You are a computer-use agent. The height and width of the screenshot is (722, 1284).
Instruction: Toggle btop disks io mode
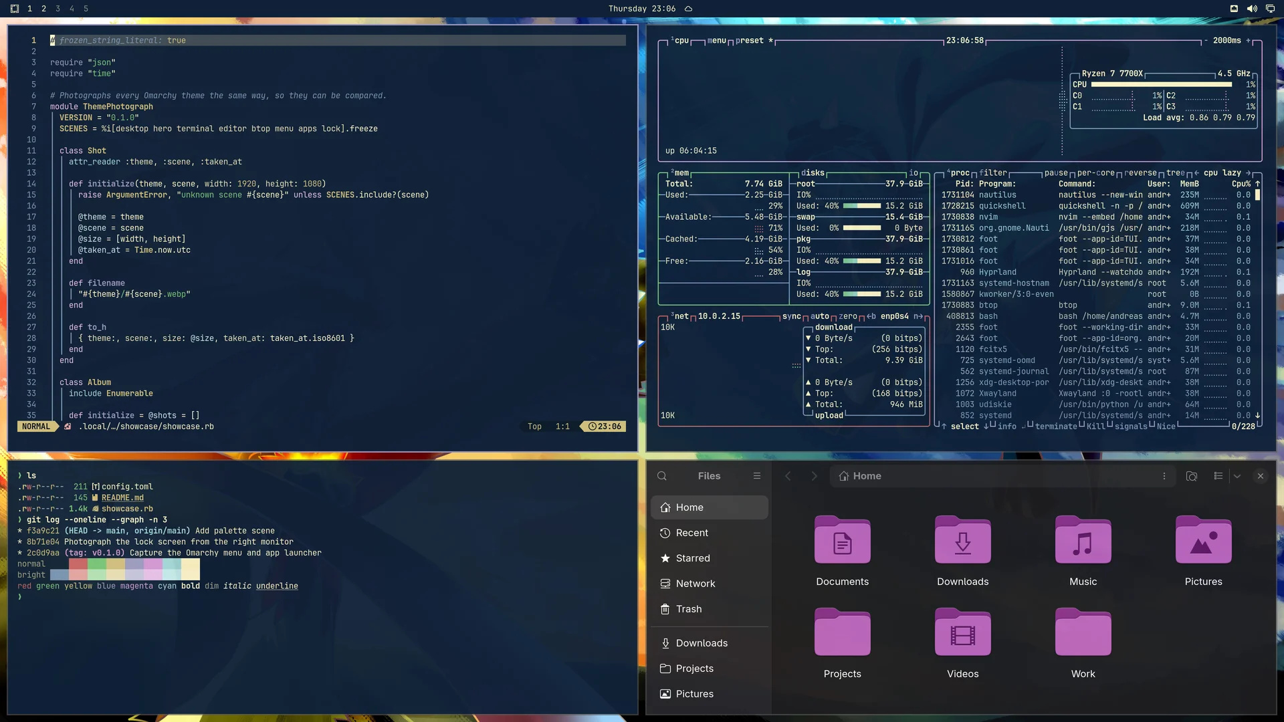914,172
